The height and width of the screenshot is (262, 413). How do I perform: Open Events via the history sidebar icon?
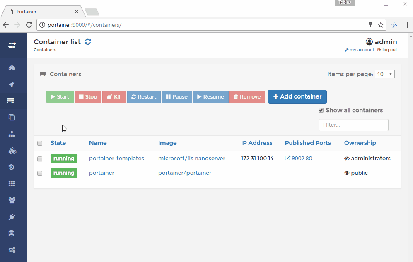point(12,167)
